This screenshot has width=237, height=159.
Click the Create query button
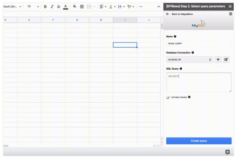(199, 141)
